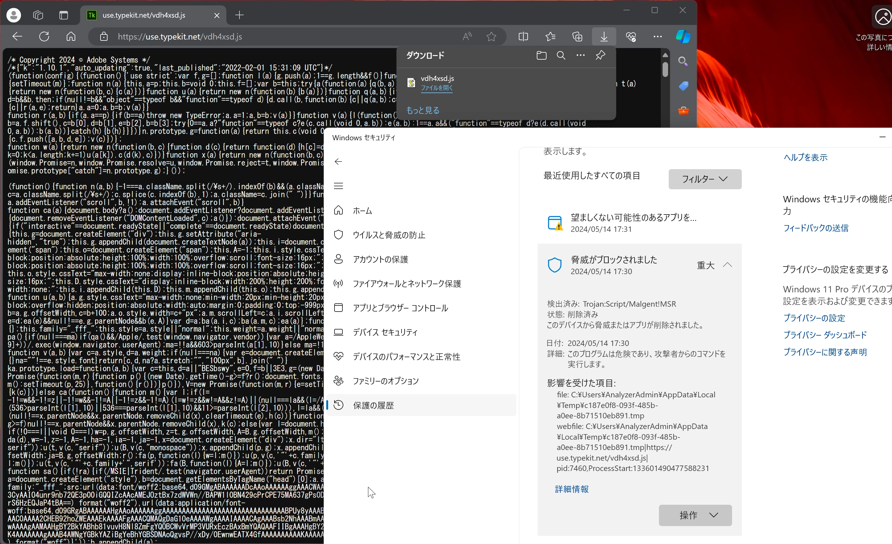Select ファイアウォールとネットワーク保護 menu item

406,284
